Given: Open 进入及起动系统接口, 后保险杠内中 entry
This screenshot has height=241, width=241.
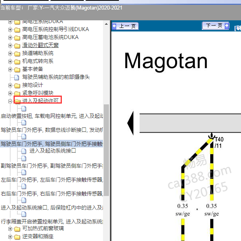Looking at the screenshot, I should tap(52, 208).
